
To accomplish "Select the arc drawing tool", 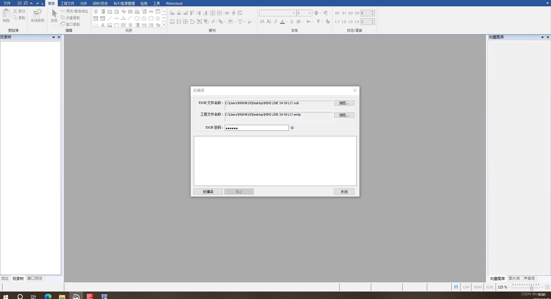I will click(x=130, y=18).
